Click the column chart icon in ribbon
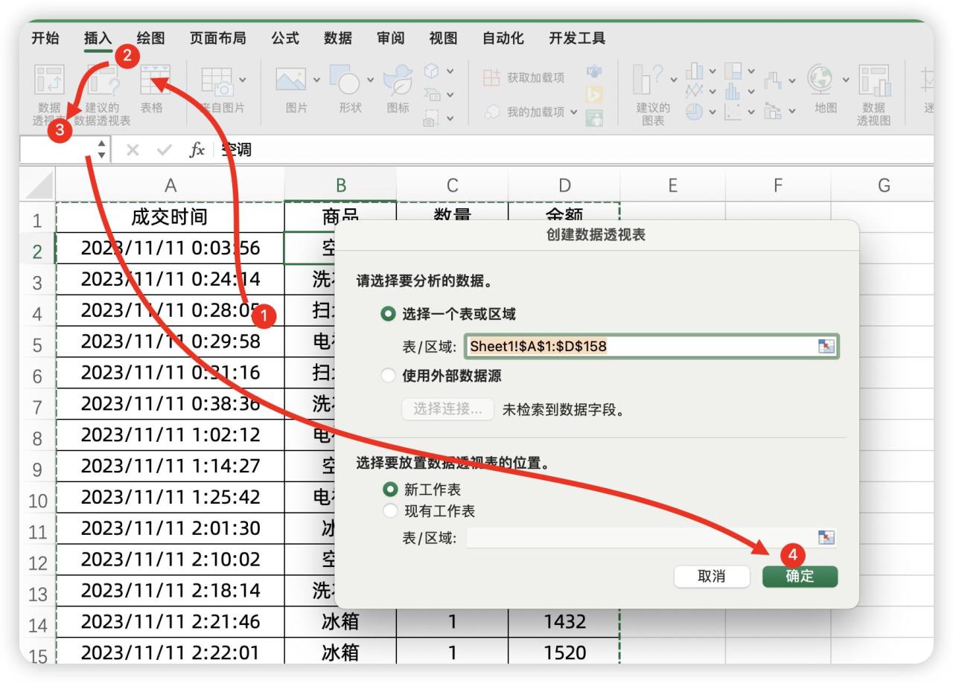This screenshot has height=683, width=953. [694, 71]
